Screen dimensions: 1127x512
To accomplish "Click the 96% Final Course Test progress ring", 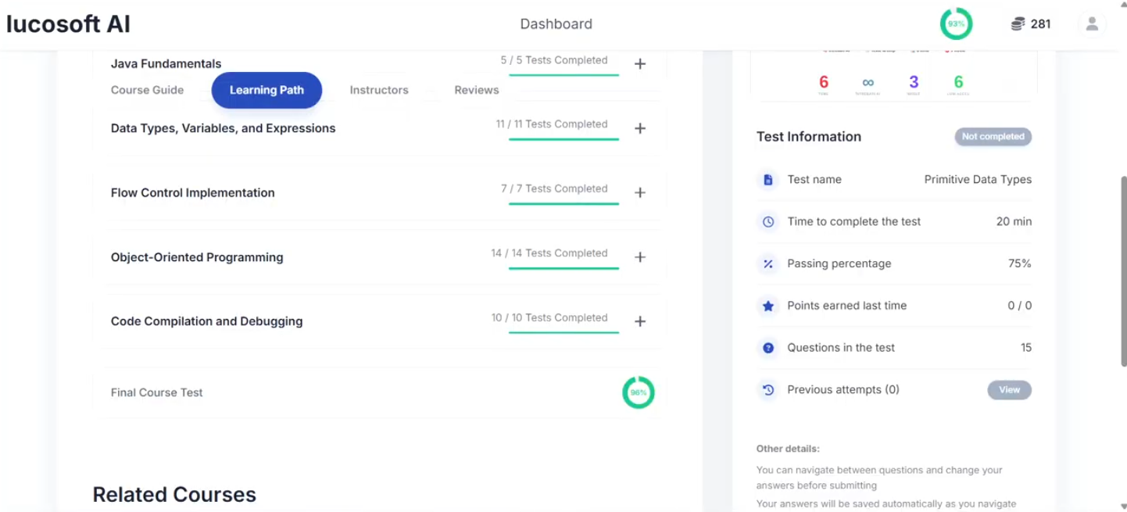I will point(639,392).
